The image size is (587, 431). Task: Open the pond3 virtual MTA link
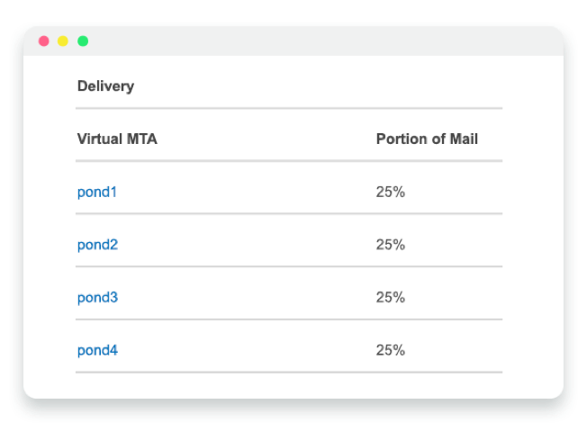(x=97, y=298)
